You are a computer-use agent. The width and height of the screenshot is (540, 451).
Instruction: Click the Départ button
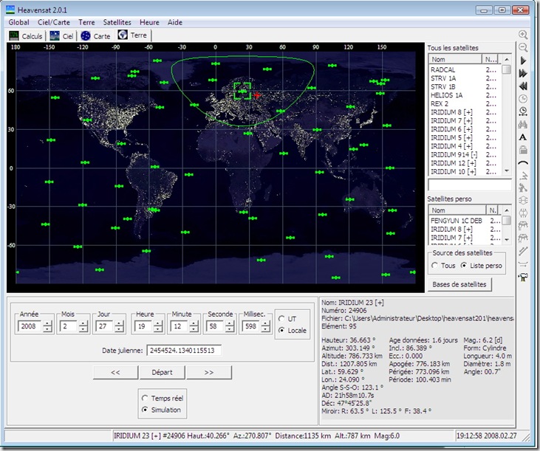[163, 372]
